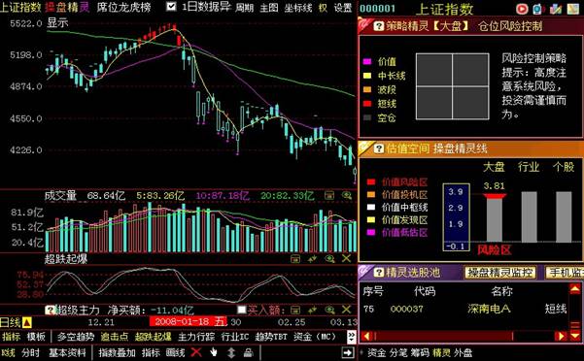Screen dimensions: 584x361
Task: Select the 深南电A row in the stock pool
Action: pyautogui.click(x=464, y=309)
